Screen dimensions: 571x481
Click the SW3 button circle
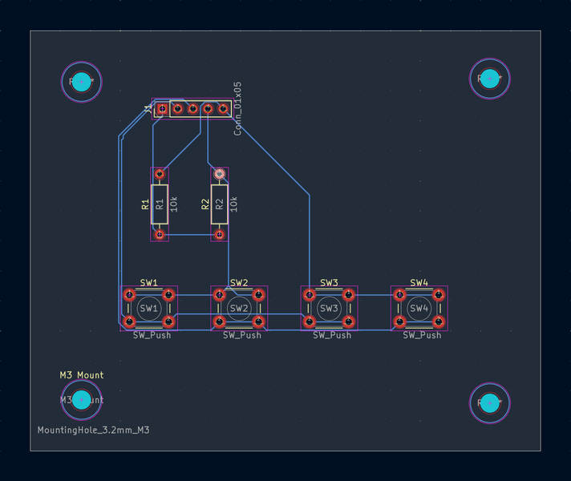pyautogui.click(x=329, y=309)
